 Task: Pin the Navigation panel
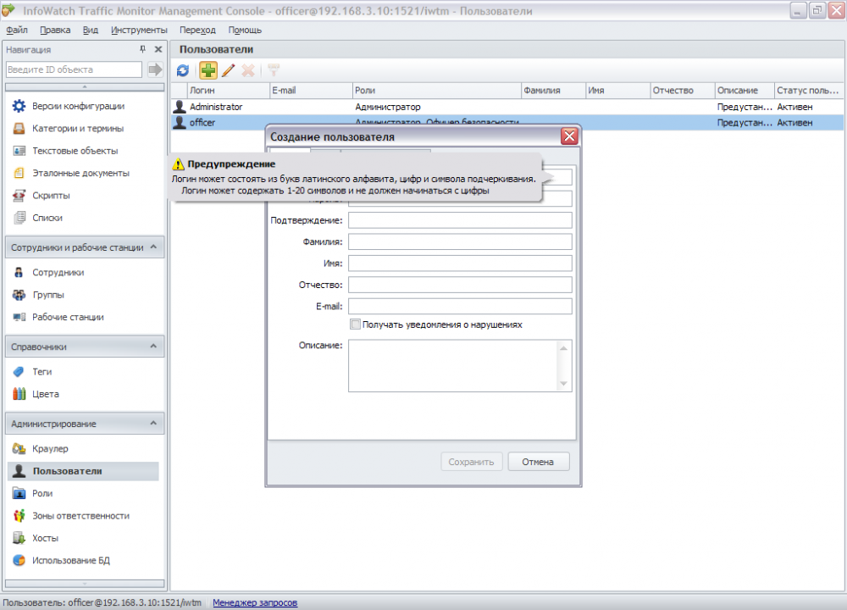pyautogui.click(x=142, y=49)
